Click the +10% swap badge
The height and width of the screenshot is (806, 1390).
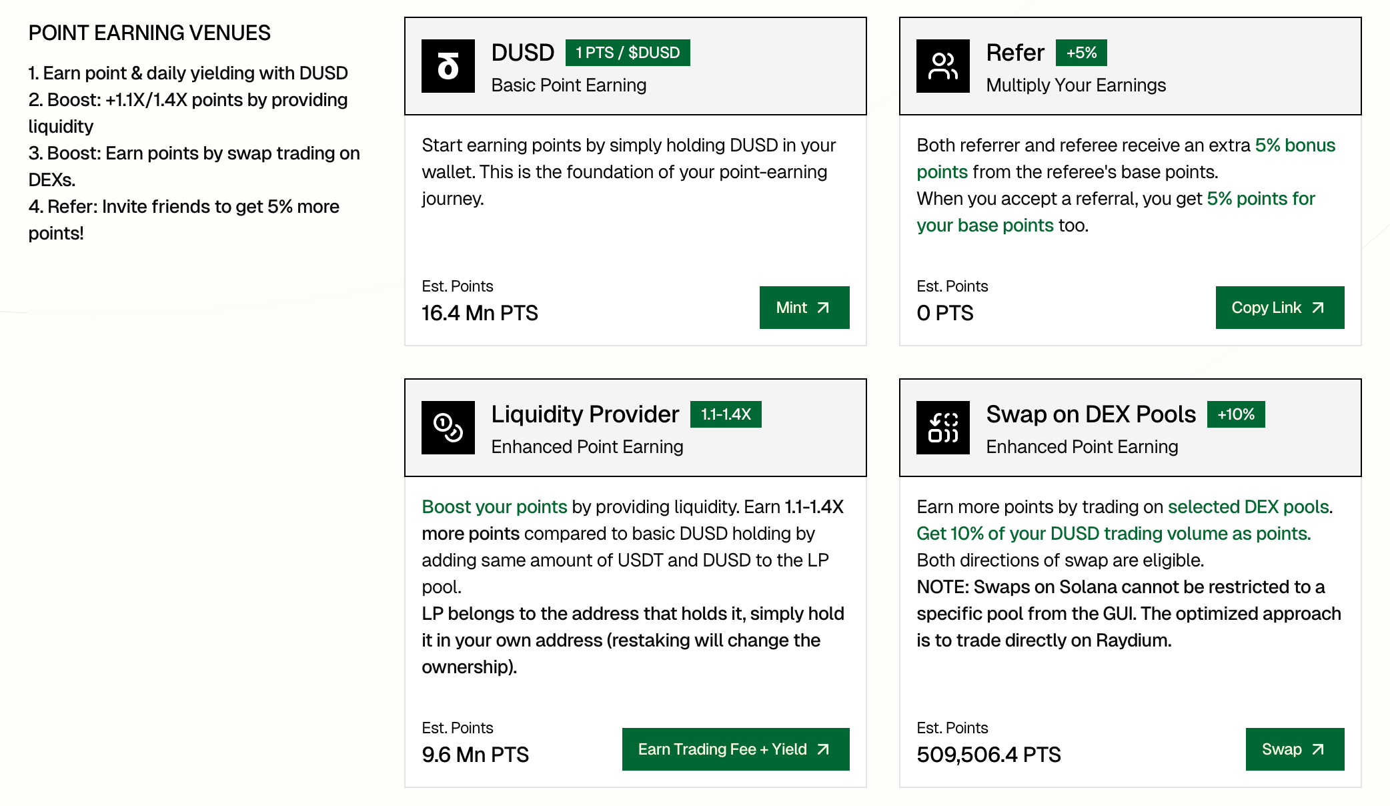click(x=1236, y=414)
